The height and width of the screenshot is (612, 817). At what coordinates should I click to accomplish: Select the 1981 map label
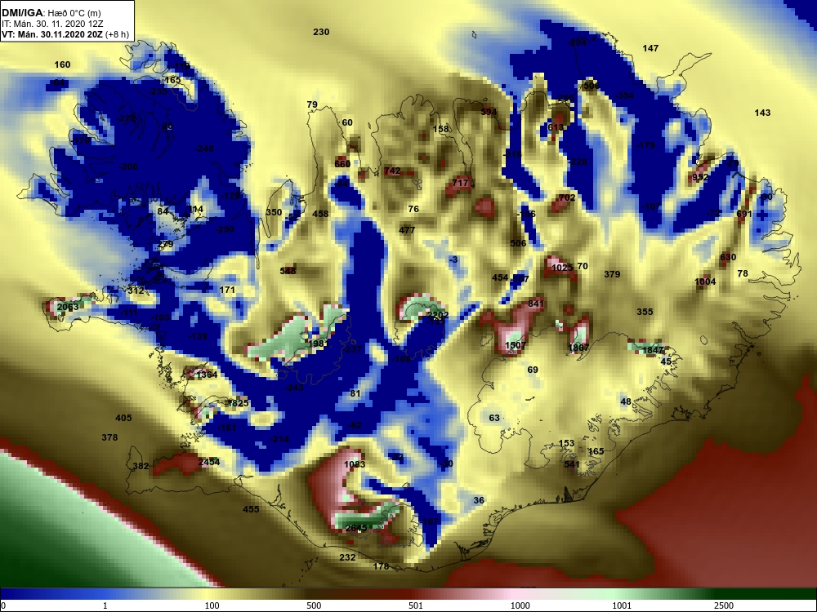[319, 344]
